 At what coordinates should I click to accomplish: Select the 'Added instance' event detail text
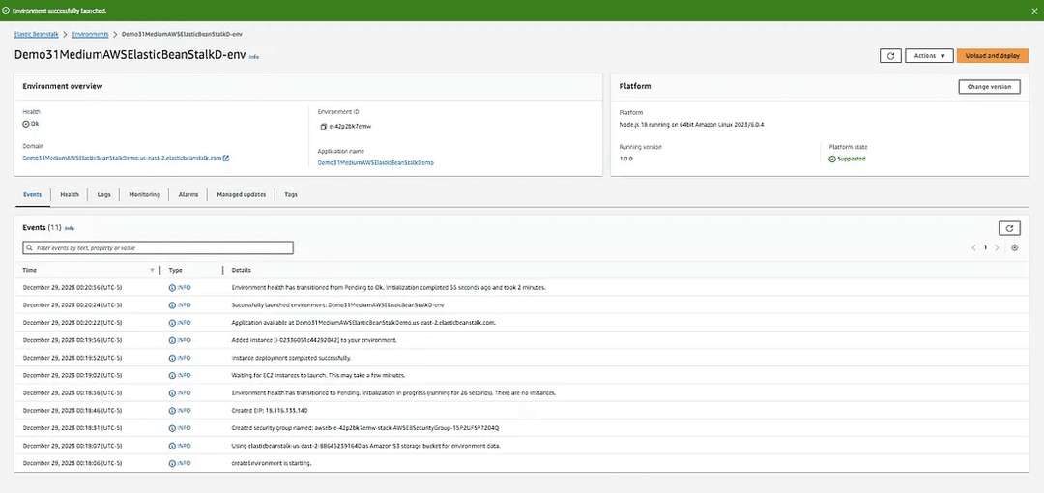(313, 340)
